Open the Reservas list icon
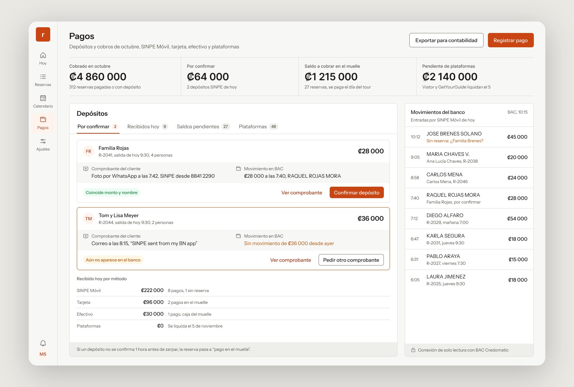Viewport: 574px width, 387px height. (x=43, y=77)
